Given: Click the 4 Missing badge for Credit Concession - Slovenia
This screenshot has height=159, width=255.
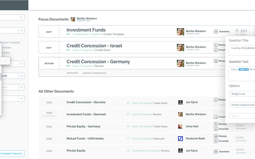Looking at the screenshot, I should (x=216, y=100).
